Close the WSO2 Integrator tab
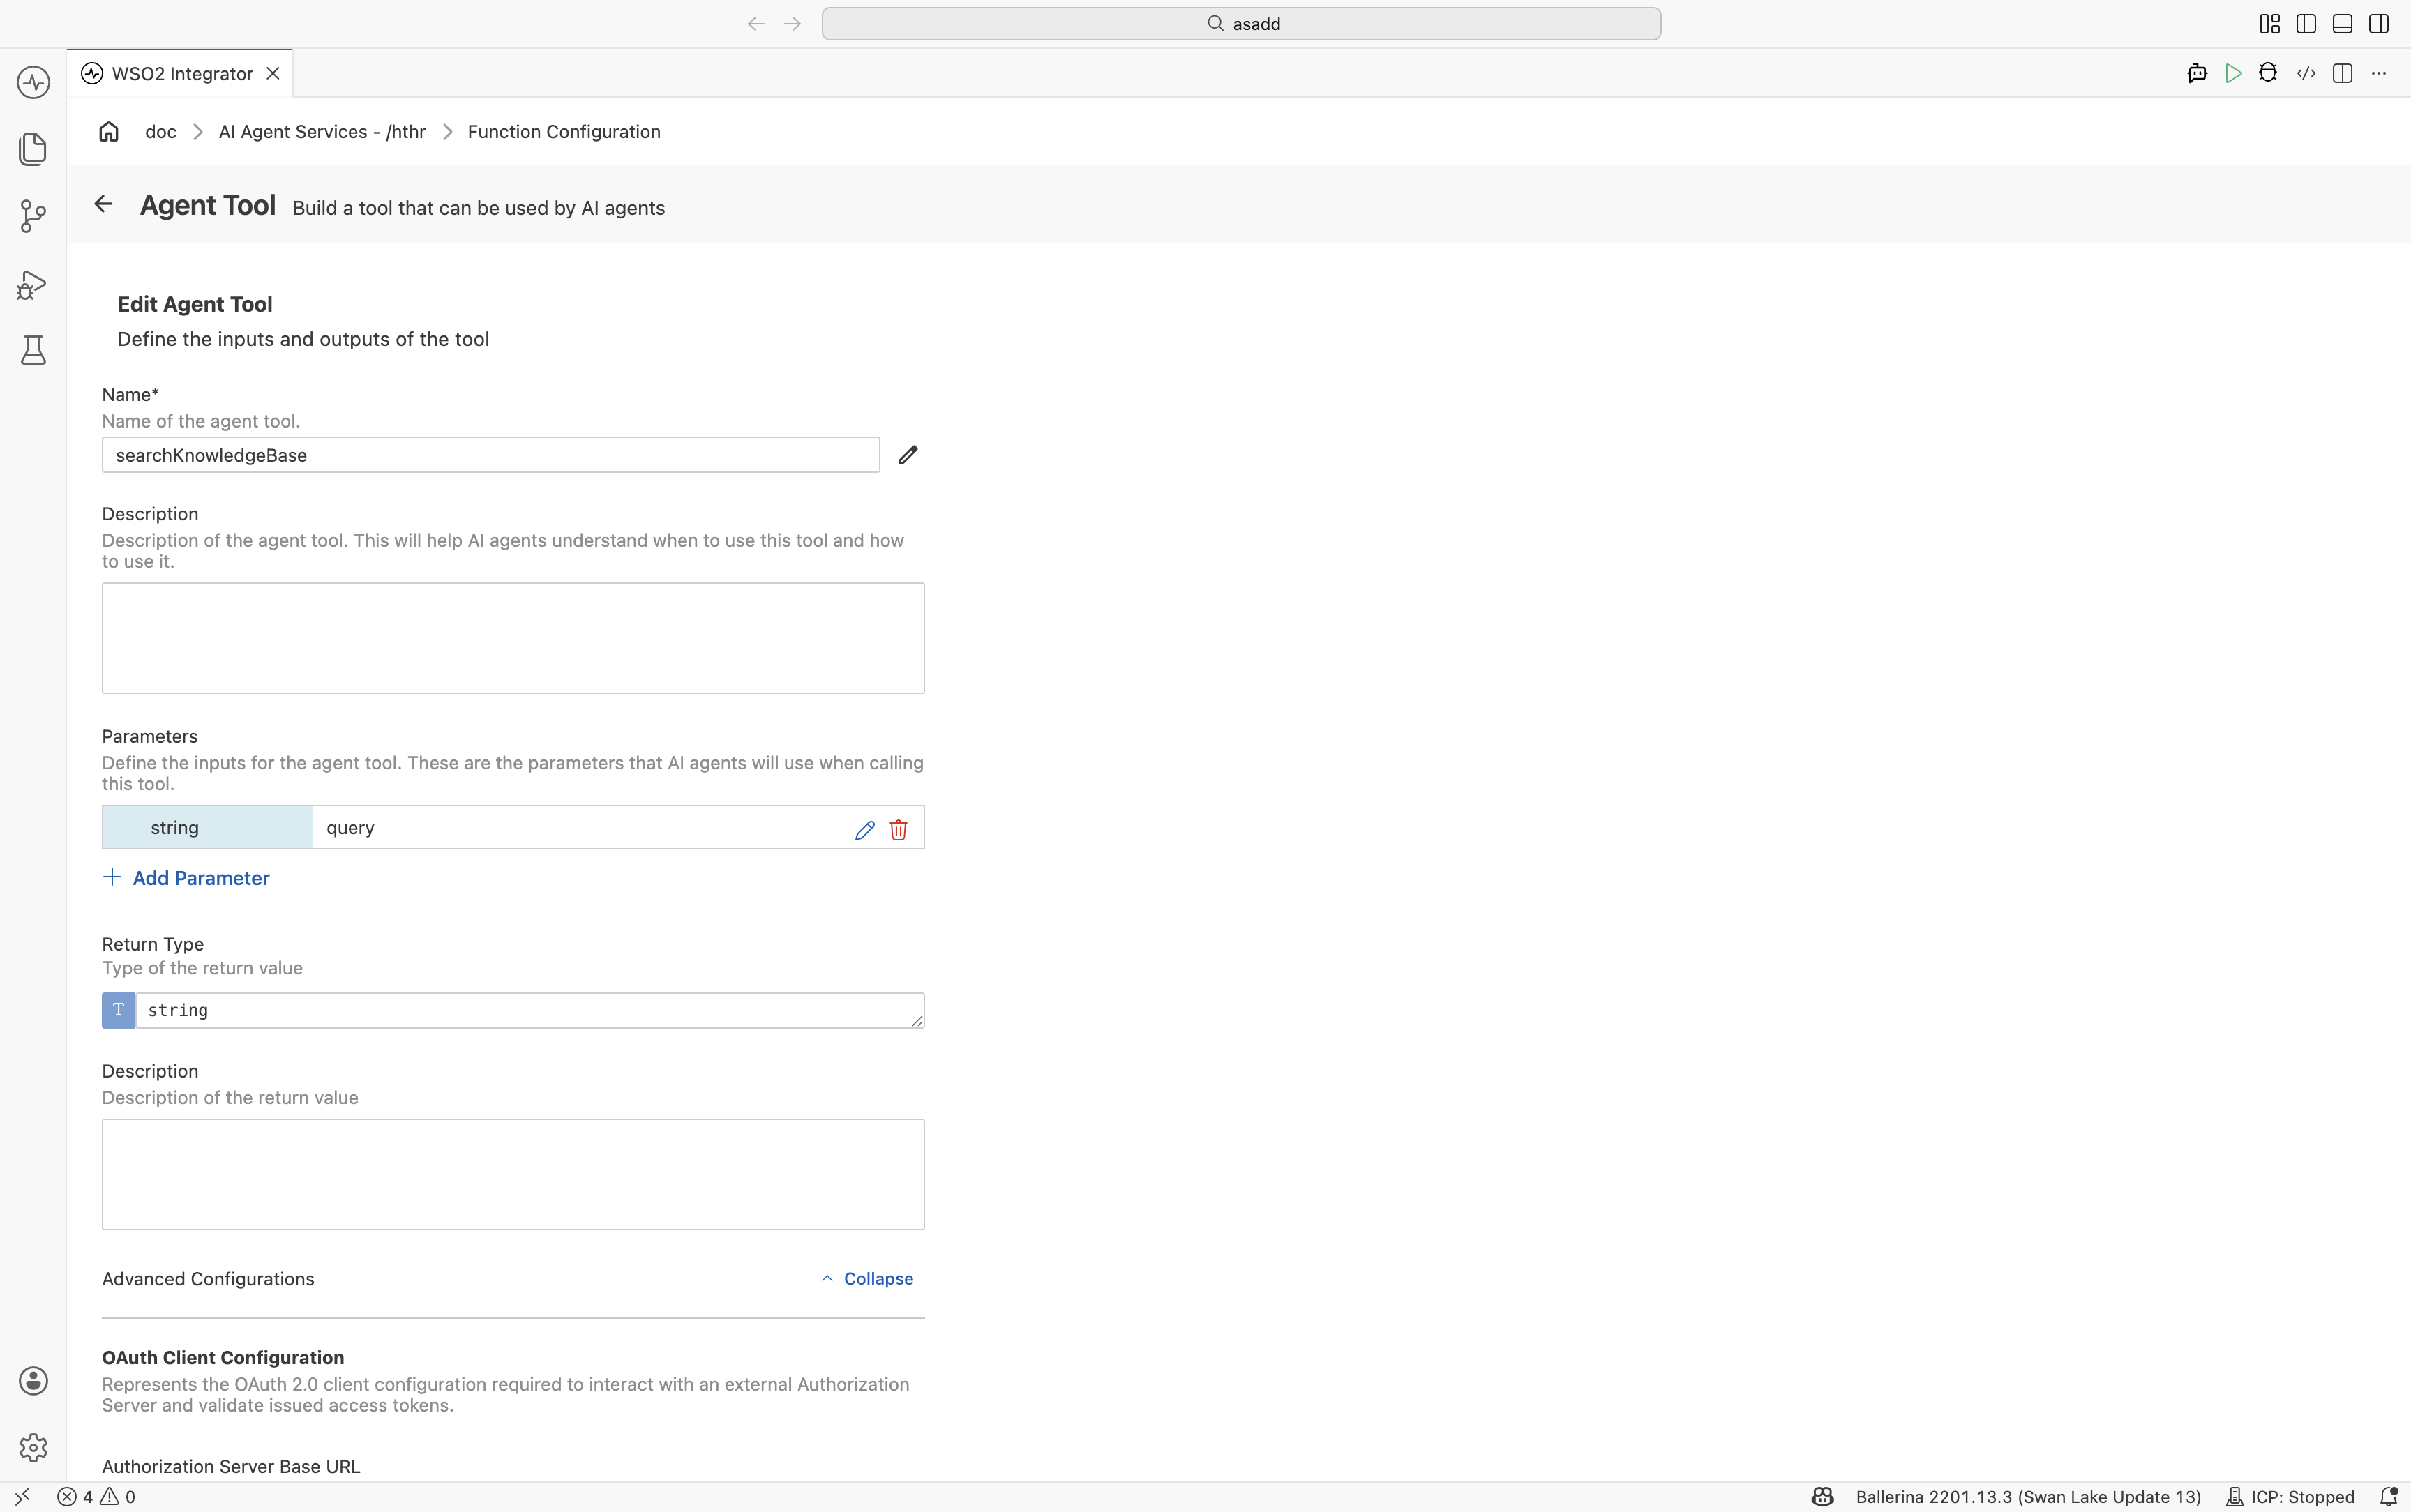2411x1512 pixels. coord(273,74)
